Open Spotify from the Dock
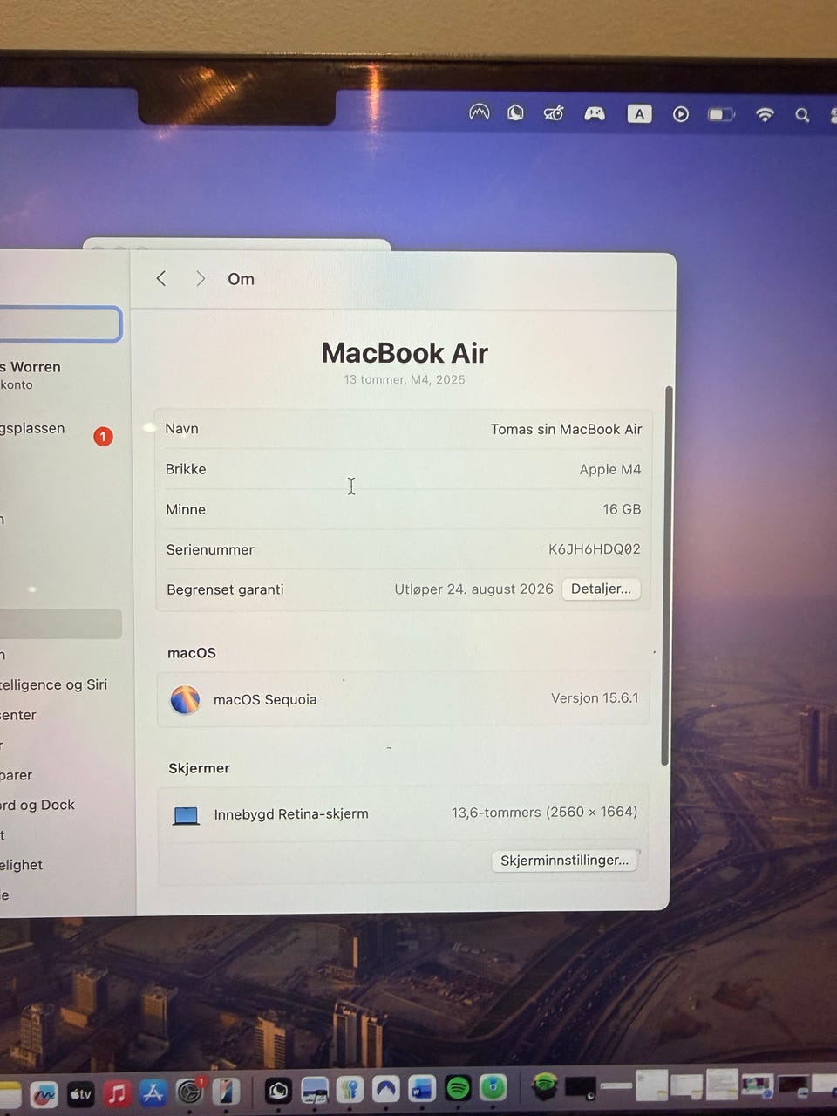The width and height of the screenshot is (837, 1116). 458,1087
